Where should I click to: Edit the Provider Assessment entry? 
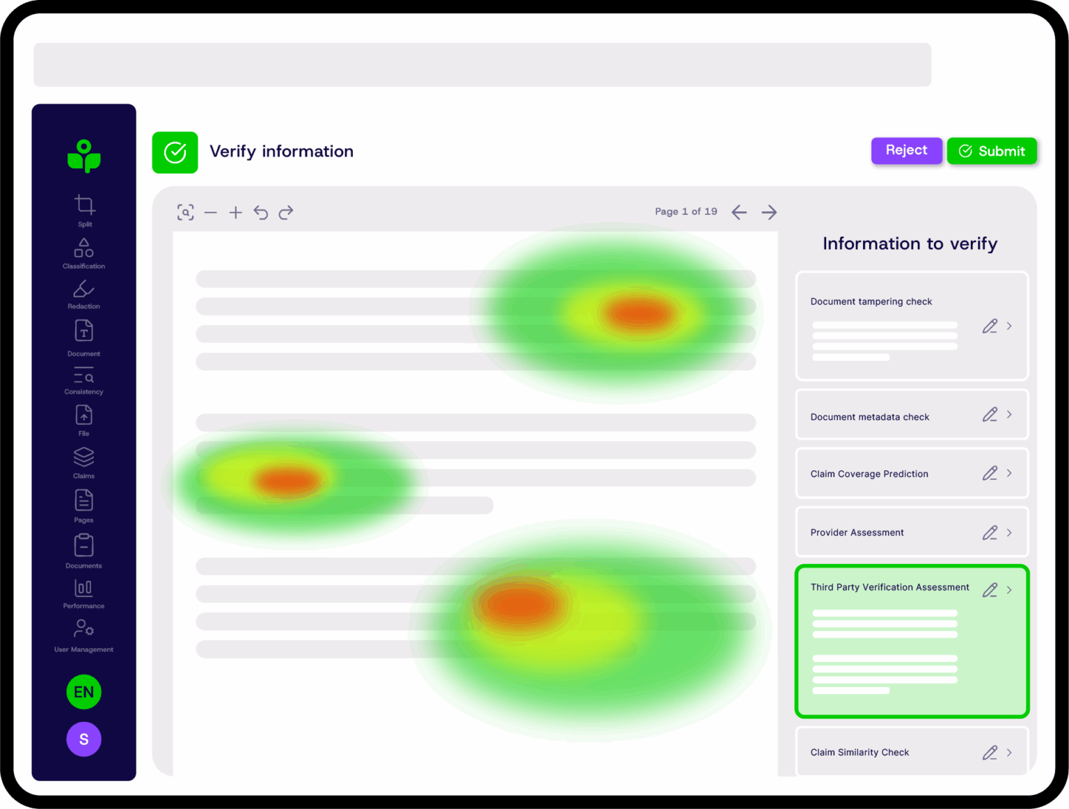pos(990,533)
